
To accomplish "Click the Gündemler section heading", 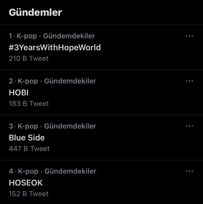I will pyautogui.click(x=35, y=12).
